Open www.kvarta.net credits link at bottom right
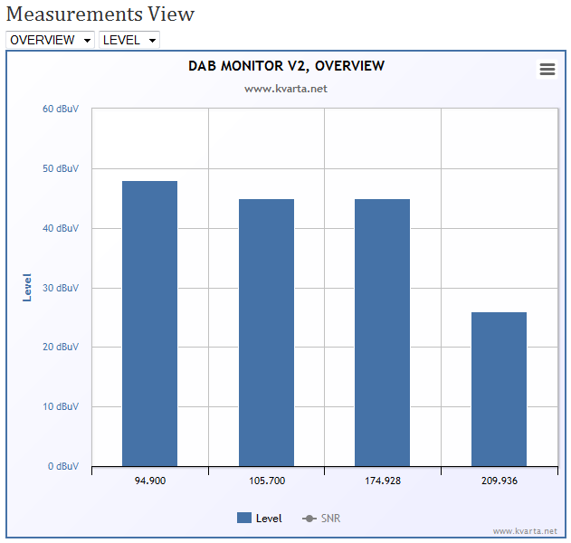 525,531
